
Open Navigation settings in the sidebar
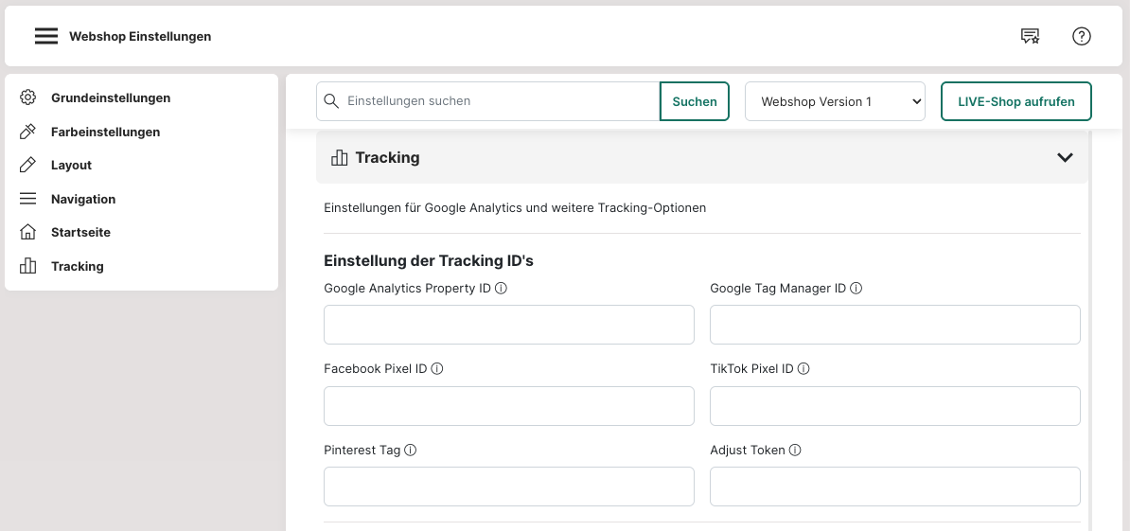coord(83,199)
